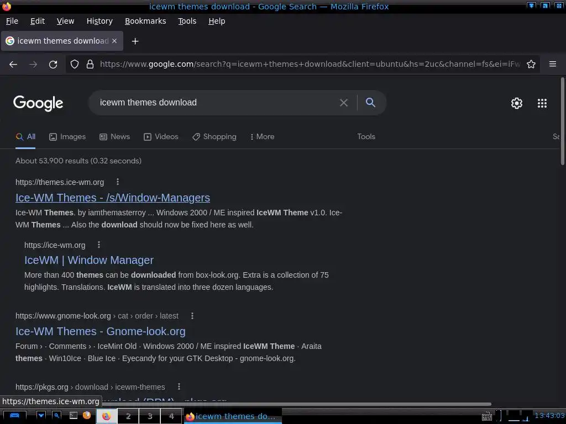Open options dots for gnome-look.org result

point(192,316)
